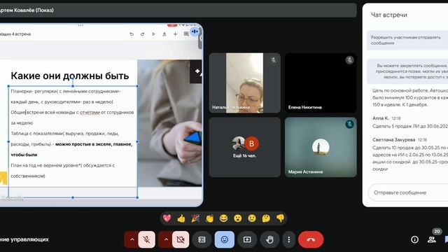
Task: Select the Наталья participant video tile
Action: click(x=245, y=83)
